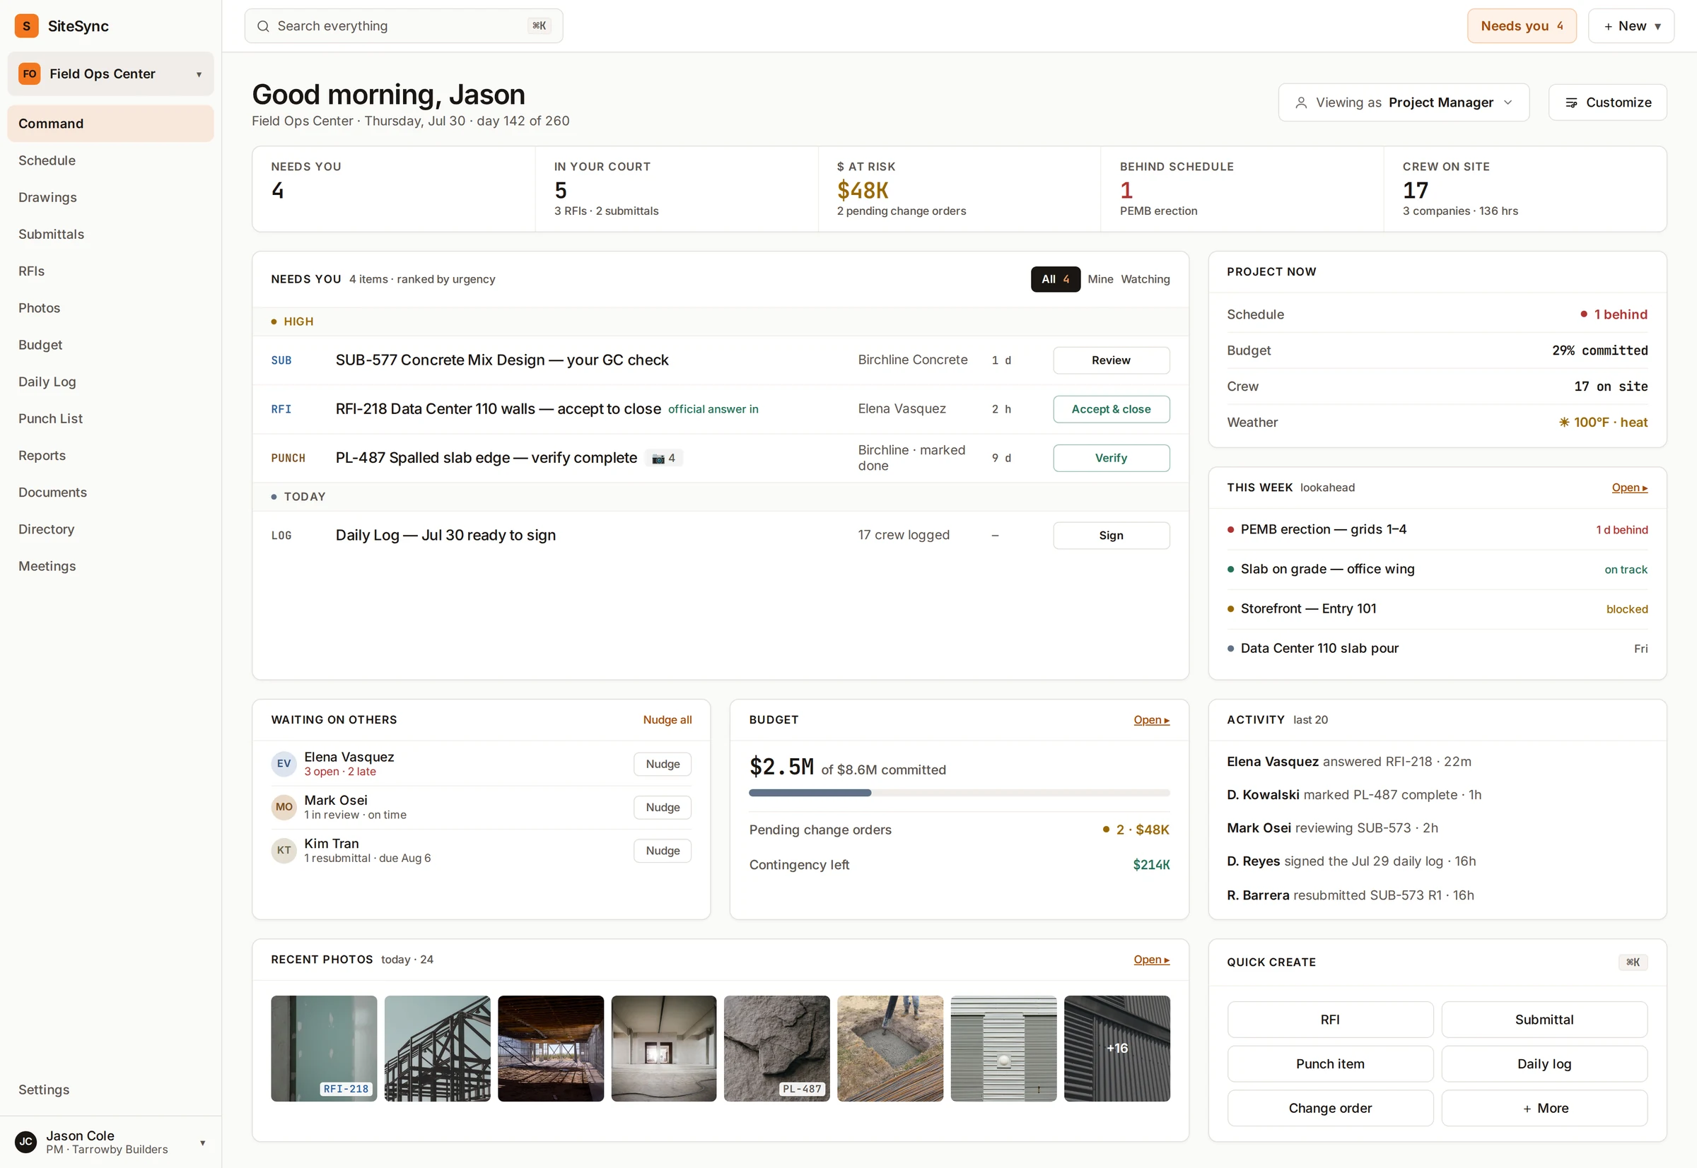Nudge Mark Osei
Image resolution: width=1697 pixels, height=1168 pixels.
click(x=662, y=807)
